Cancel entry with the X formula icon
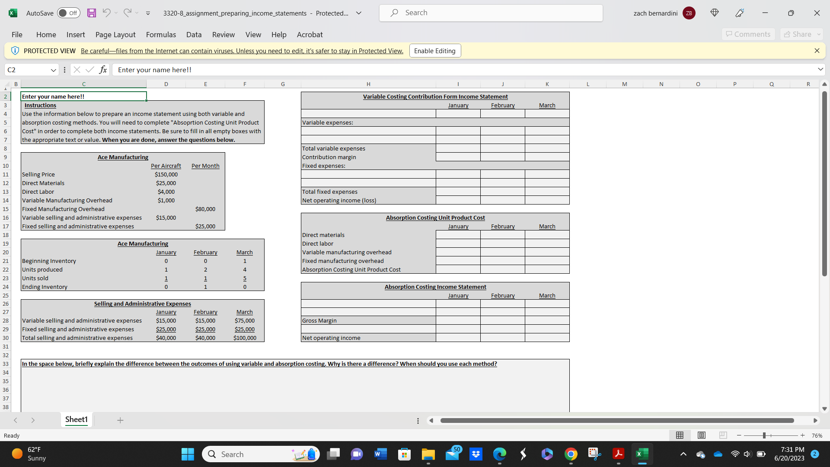Viewport: 830px width, 467px height. tap(77, 70)
